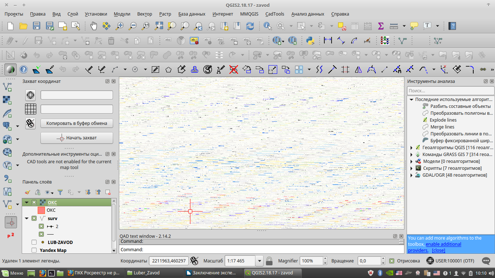This screenshot has width=495, height=278.
Task: Select the Identify Features tool
Action: [x=267, y=26]
